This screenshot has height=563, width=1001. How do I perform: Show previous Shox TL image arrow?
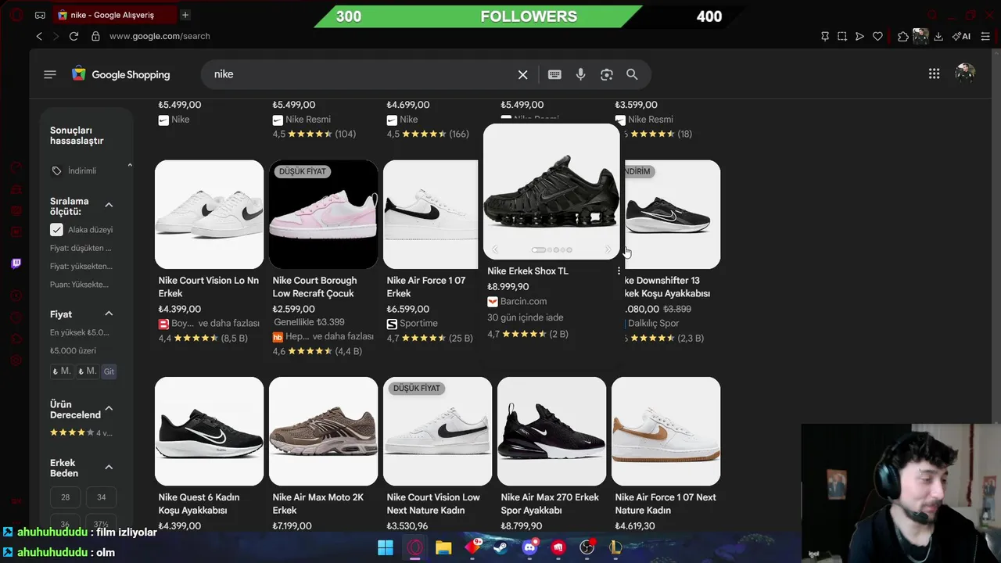495,249
